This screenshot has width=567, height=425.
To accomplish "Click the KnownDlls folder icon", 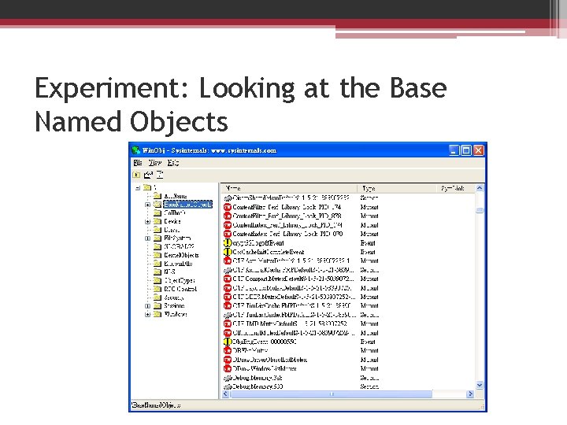I will tap(157, 264).
